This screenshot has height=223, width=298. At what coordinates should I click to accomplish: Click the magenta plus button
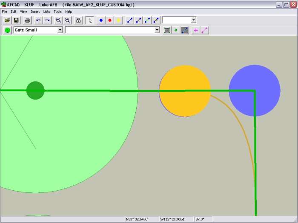(196, 30)
